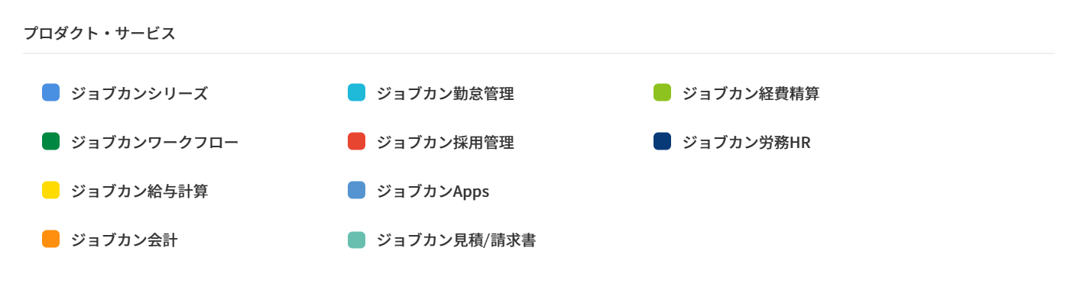Screen dimensions: 1080x293
Task: Click the blue icon beside ジョブカンApps
Action: point(356,191)
